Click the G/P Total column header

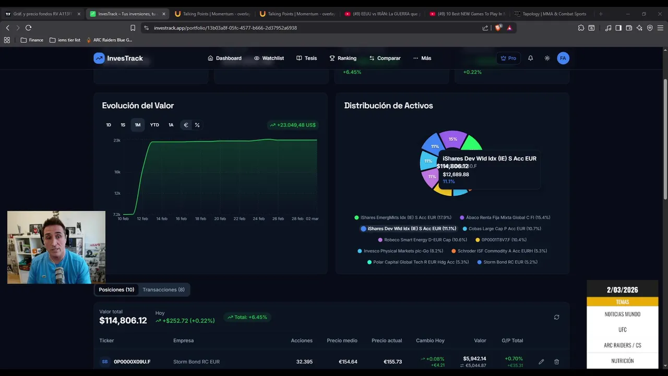click(x=512, y=340)
